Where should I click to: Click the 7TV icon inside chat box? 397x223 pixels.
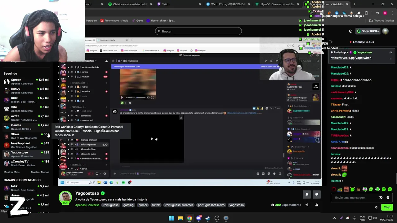point(381,198)
